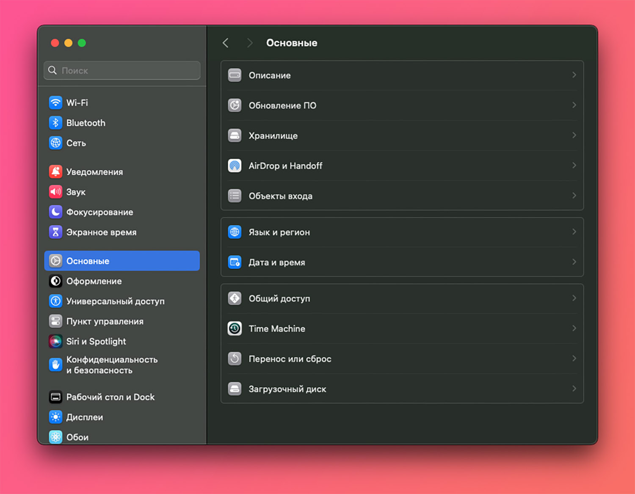
Task: Expand the Описание row chevron
Action: pyautogui.click(x=574, y=75)
